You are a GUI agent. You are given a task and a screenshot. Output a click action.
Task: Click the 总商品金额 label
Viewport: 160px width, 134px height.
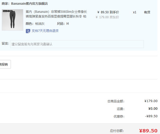pyautogui.click(x=116, y=101)
